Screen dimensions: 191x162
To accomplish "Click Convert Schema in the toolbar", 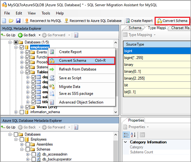I will (x=172, y=21).
